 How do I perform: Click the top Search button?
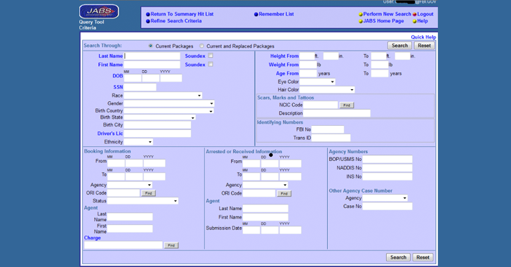(x=399, y=46)
